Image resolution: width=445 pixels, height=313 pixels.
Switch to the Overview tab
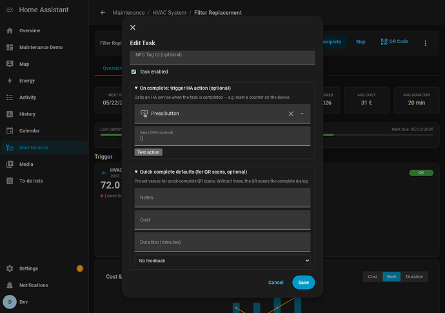(112, 68)
